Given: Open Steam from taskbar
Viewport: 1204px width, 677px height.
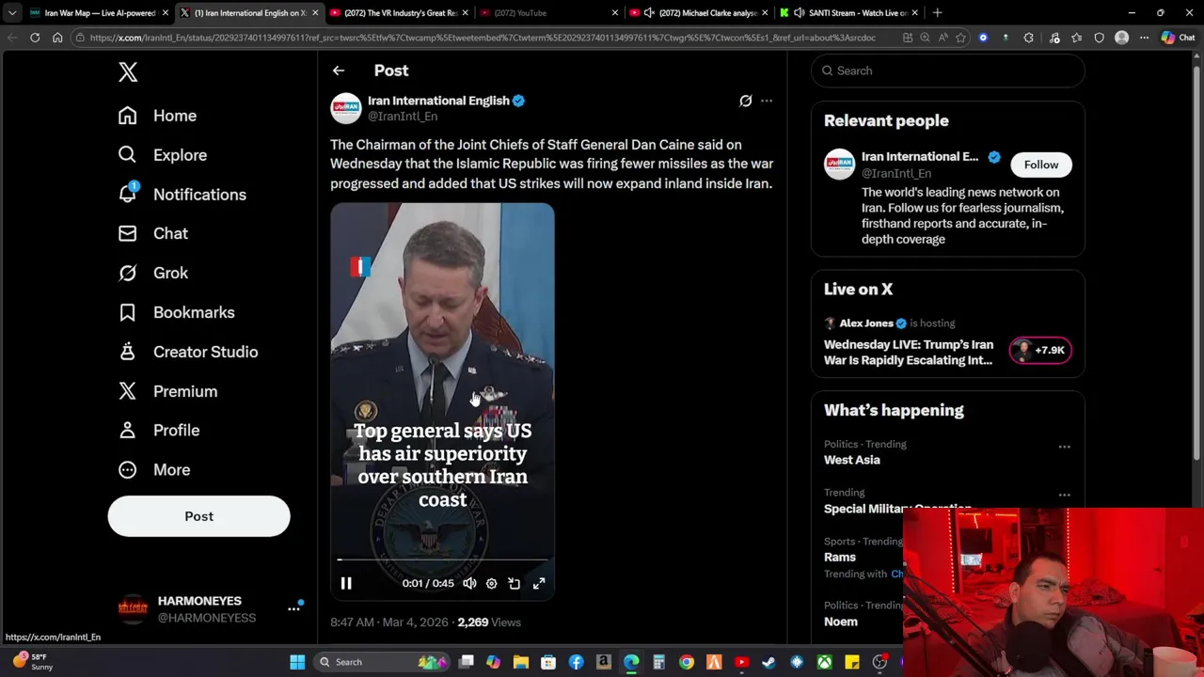Looking at the screenshot, I should [x=768, y=662].
